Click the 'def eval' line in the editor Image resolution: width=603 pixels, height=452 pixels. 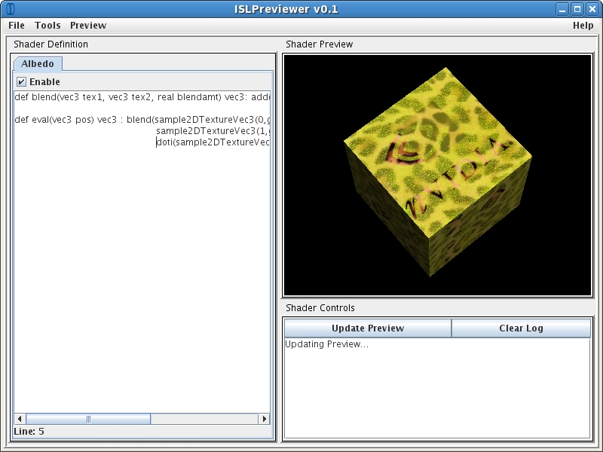142,120
